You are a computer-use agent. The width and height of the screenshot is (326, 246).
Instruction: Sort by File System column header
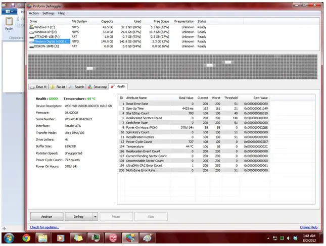click(79, 21)
